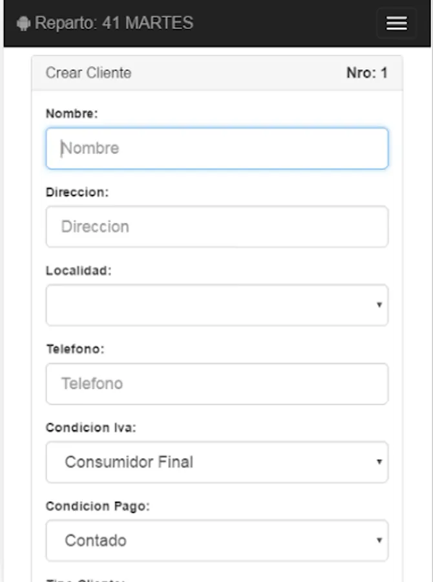Click the Condicion Pago dropdown arrow
The width and height of the screenshot is (433, 582).
379,541
